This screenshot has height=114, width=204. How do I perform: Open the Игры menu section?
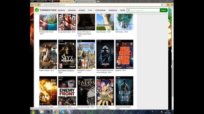90,10
